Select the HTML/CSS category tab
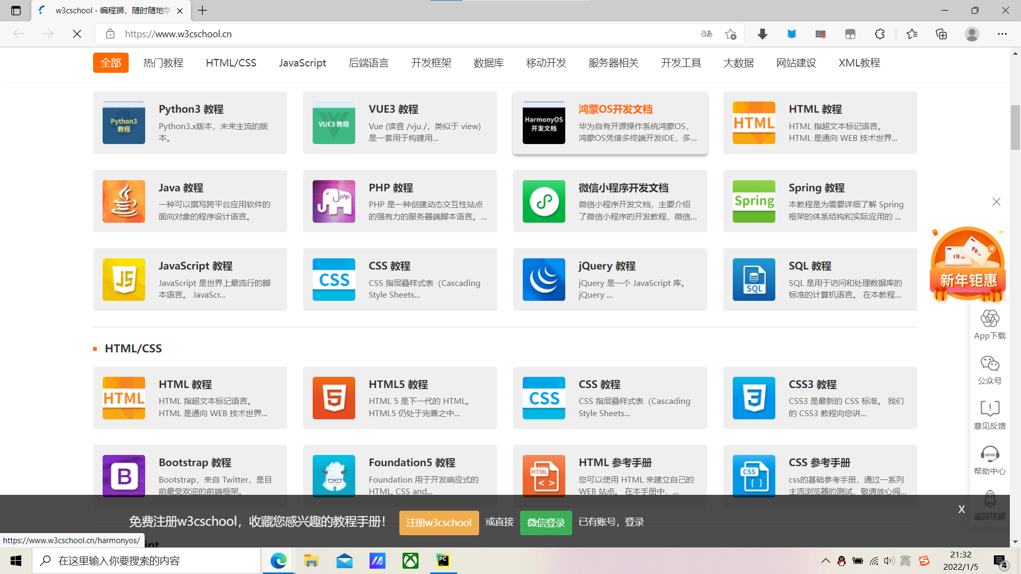Screen dimensions: 1021x574 point(231,63)
